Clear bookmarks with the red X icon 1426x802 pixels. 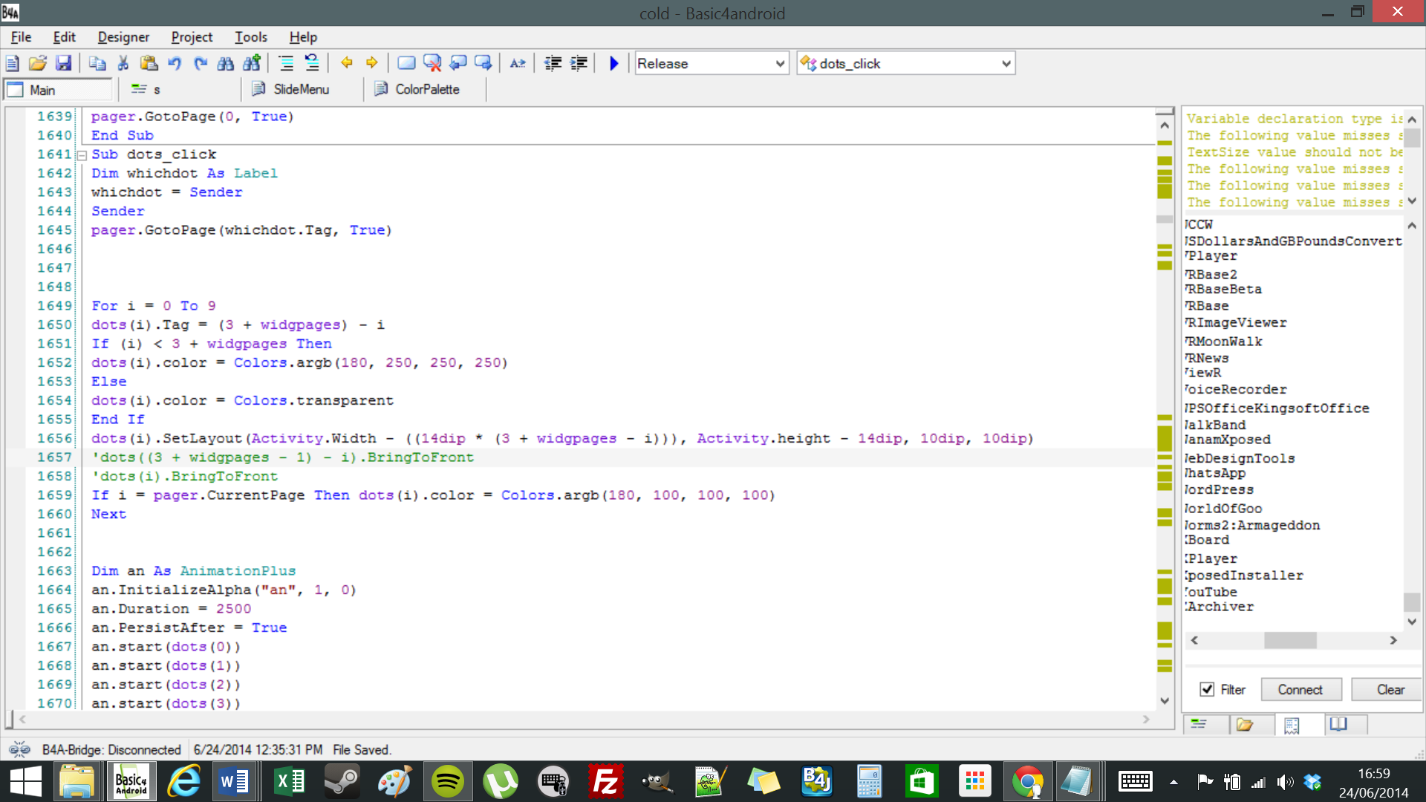(x=432, y=63)
